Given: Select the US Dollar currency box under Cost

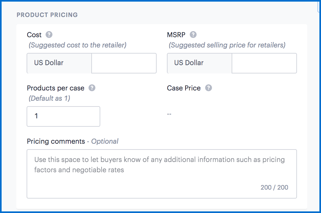Looking at the screenshot, I should coord(59,63).
